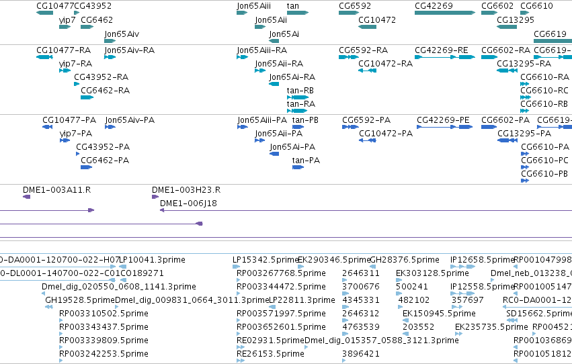Click the CO189271 EST label

click(142, 273)
